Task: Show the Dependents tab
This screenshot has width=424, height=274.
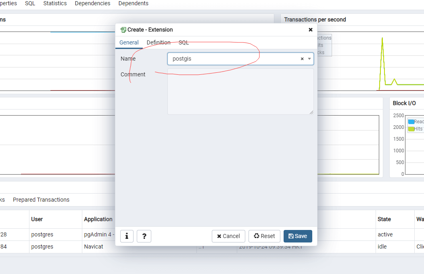Action: tap(133, 3)
